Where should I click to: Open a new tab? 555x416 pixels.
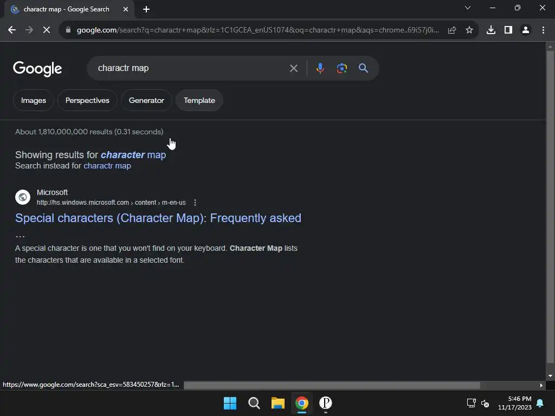(x=146, y=9)
